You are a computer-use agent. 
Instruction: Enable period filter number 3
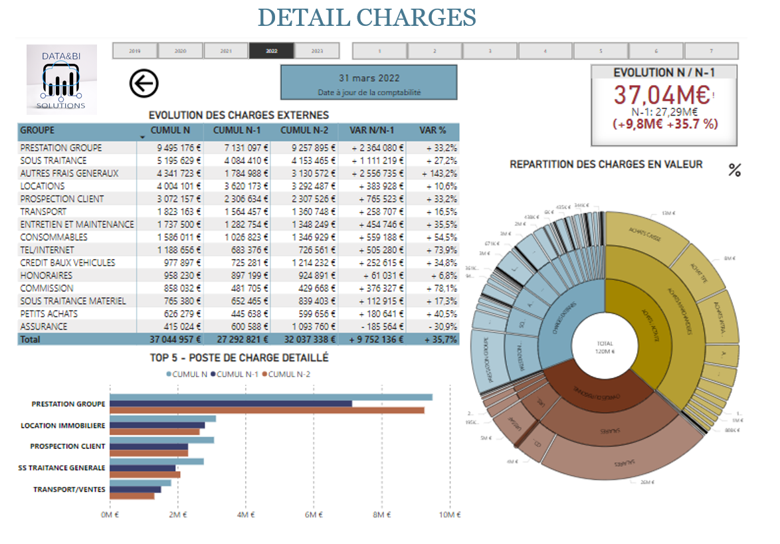pyautogui.click(x=489, y=50)
